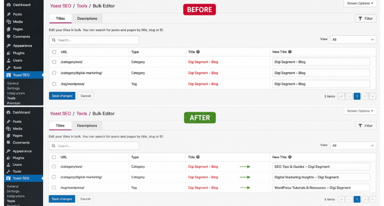The image size is (384, 206).
Task: Switch to Titles tab in BEFORE panel
Action: click(x=60, y=19)
